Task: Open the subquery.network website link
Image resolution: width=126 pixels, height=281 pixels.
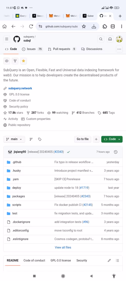Action: pos(20,88)
